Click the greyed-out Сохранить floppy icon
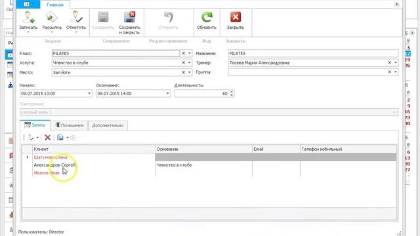The image size is (420, 236). pyautogui.click(x=103, y=17)
